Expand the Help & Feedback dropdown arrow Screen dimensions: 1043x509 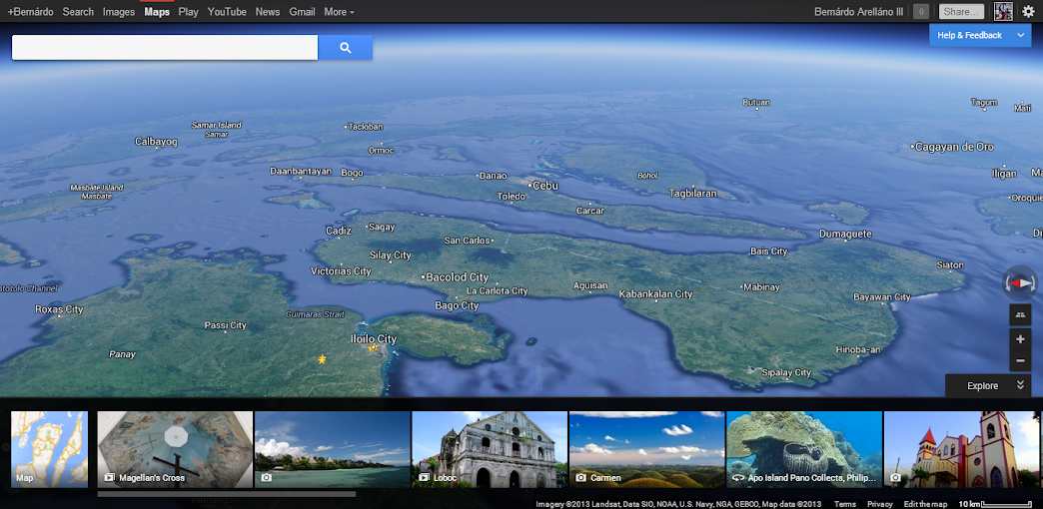click(x=1020, y=35)
